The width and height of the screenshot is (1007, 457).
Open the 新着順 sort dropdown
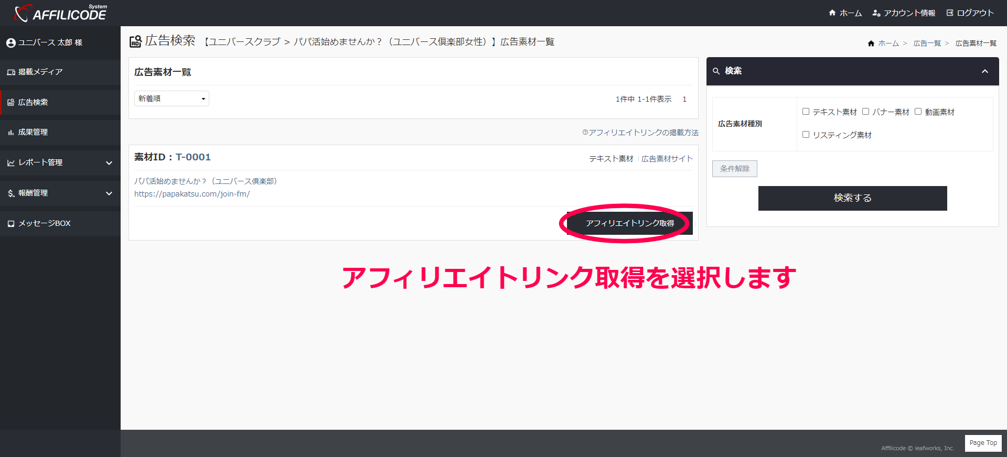click(x=172, y=99)
